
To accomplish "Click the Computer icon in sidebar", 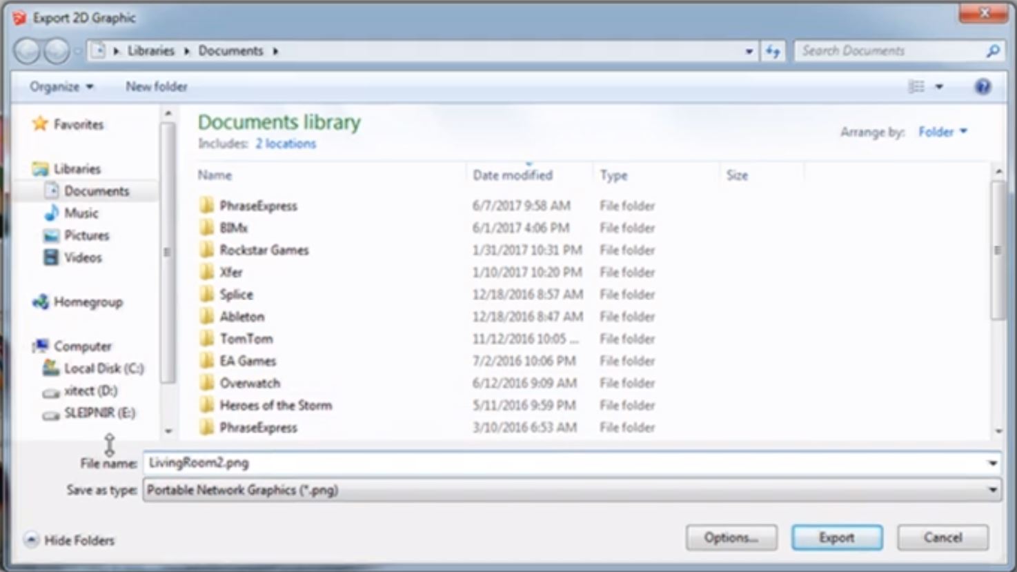I will coord(41,346).
